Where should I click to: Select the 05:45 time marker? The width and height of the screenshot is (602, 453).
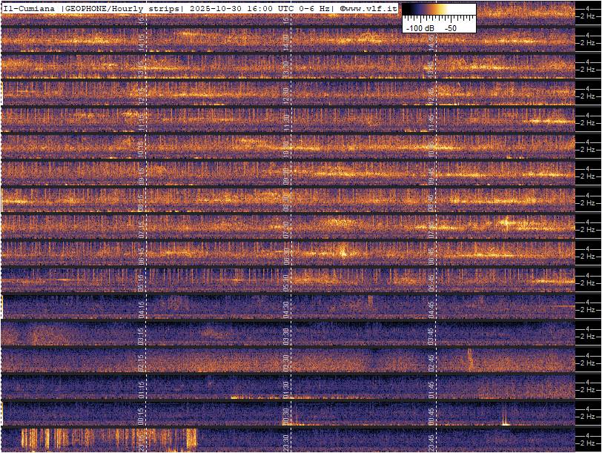point(431,280)
